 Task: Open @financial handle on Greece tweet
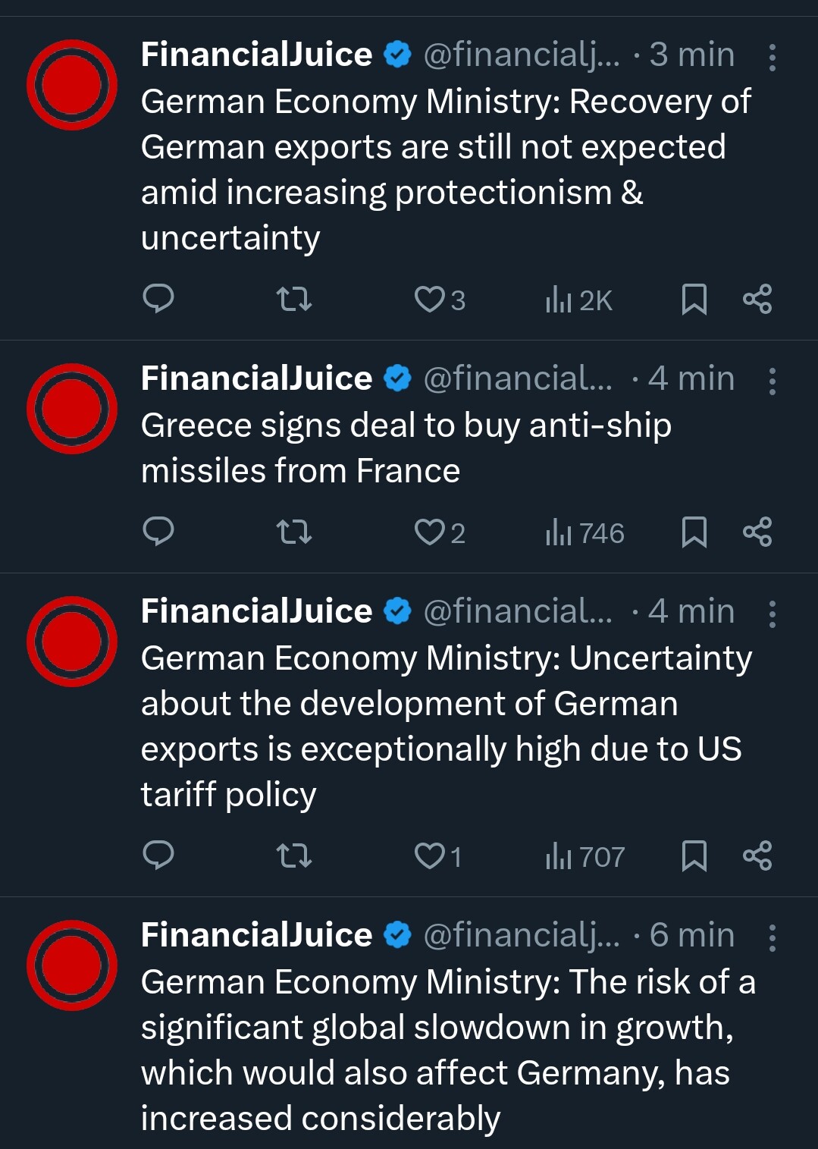pos(518,378)
